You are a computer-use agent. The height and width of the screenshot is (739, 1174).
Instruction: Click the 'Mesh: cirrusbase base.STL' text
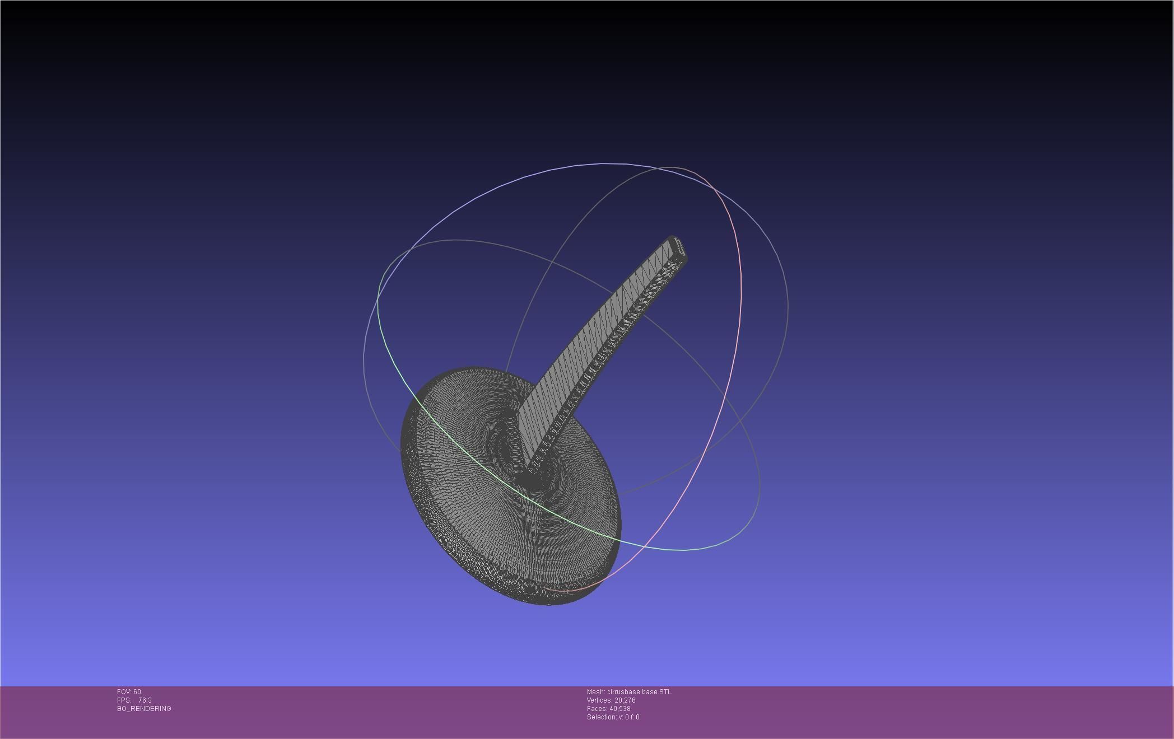point(629,692)
